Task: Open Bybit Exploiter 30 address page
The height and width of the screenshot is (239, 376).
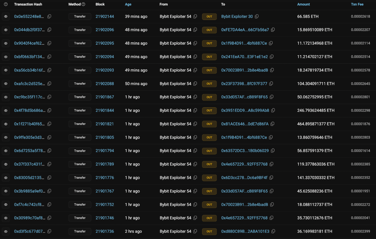Action: pos(237,16)
